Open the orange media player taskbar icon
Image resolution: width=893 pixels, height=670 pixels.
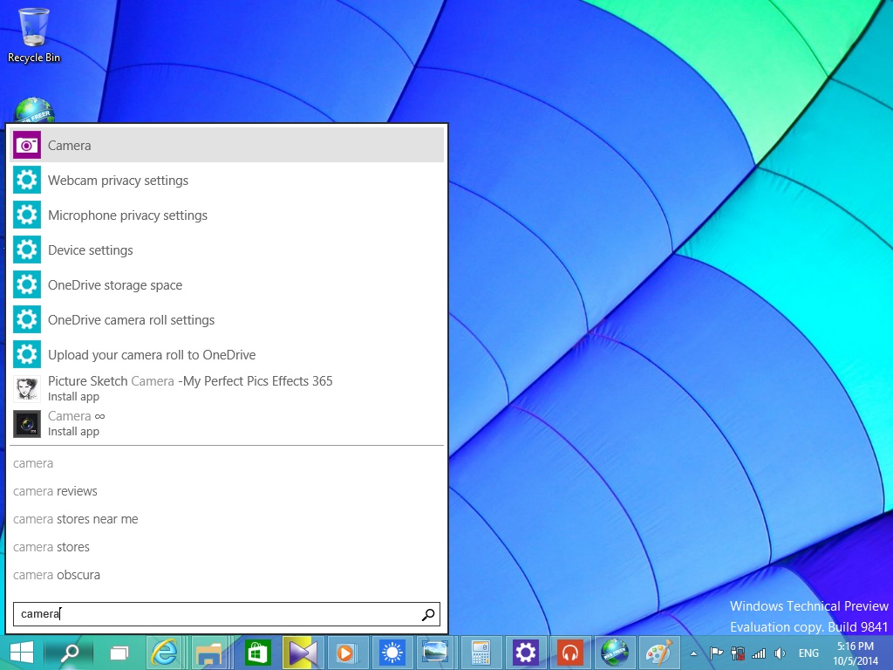click(x=345, y=653)
